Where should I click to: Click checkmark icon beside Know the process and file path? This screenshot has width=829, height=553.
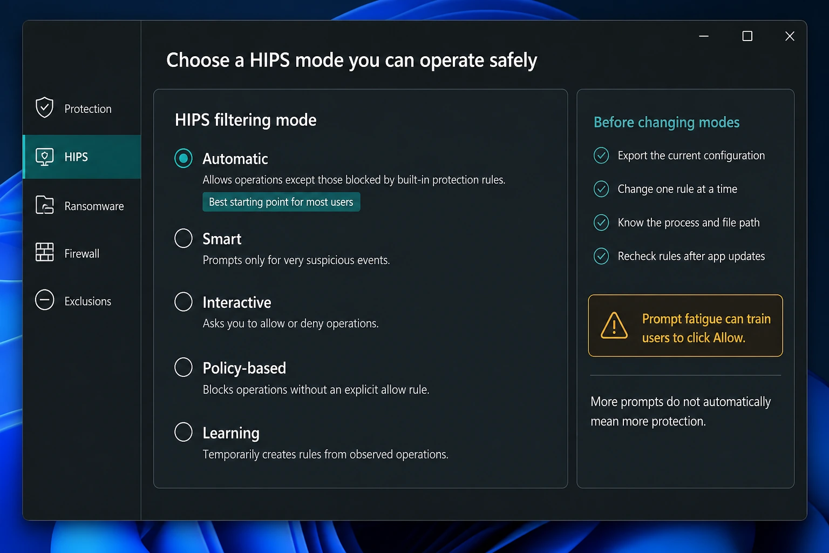tap(601, 222)
